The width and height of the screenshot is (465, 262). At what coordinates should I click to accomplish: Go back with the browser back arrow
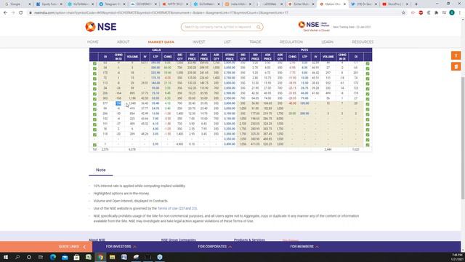click(x=5, y=13)
